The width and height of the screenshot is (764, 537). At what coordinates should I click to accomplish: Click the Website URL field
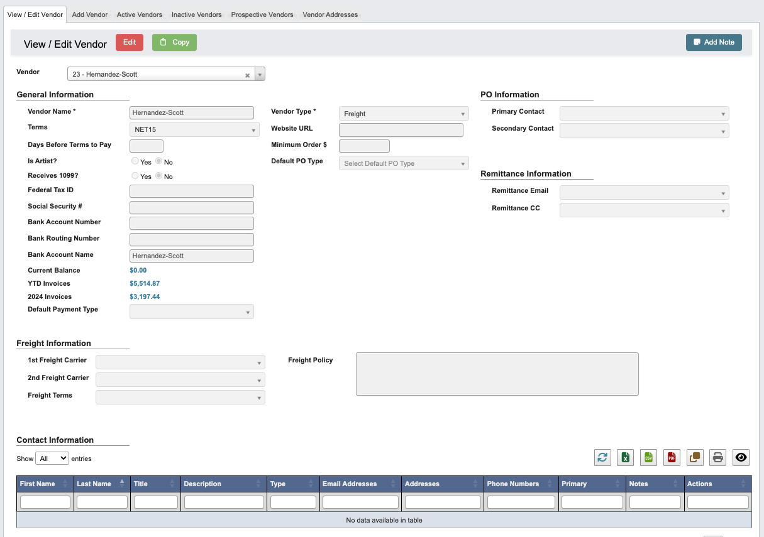click(x=401, y=130)
